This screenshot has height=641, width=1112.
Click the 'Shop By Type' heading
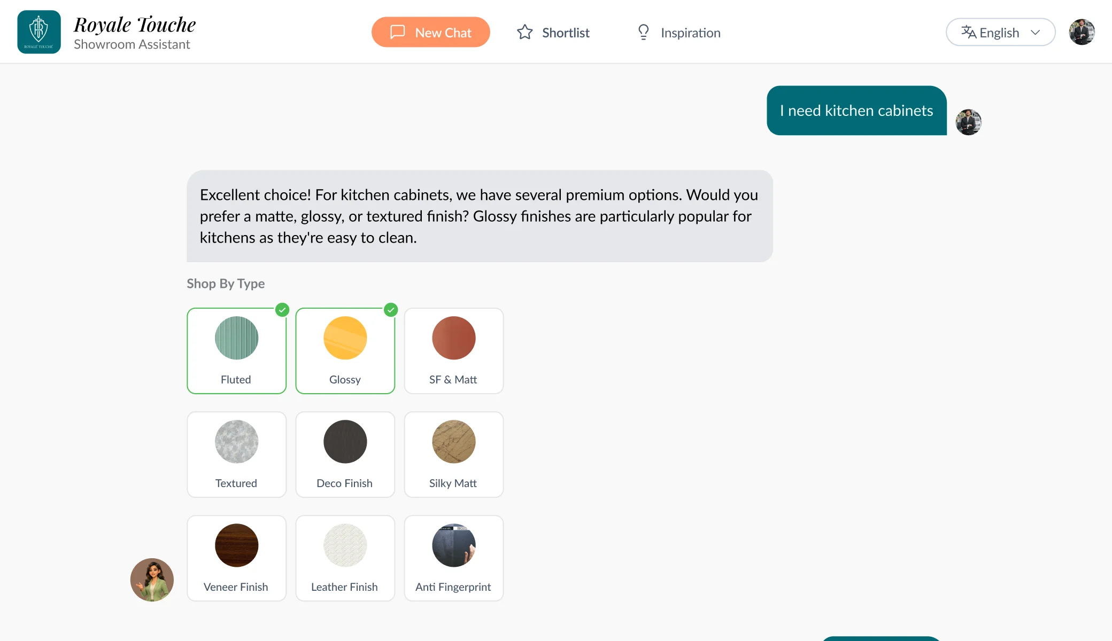pyautogui.click(x=226, y=284)
